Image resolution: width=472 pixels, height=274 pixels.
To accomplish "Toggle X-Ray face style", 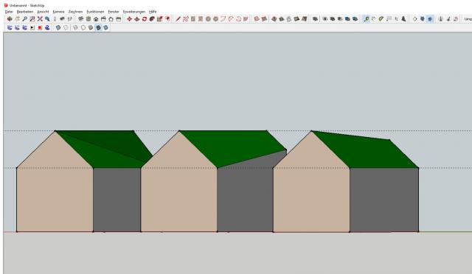I will (58, 28).
